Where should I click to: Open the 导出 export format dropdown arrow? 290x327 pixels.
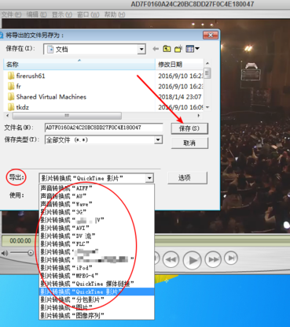click(149, 178)
